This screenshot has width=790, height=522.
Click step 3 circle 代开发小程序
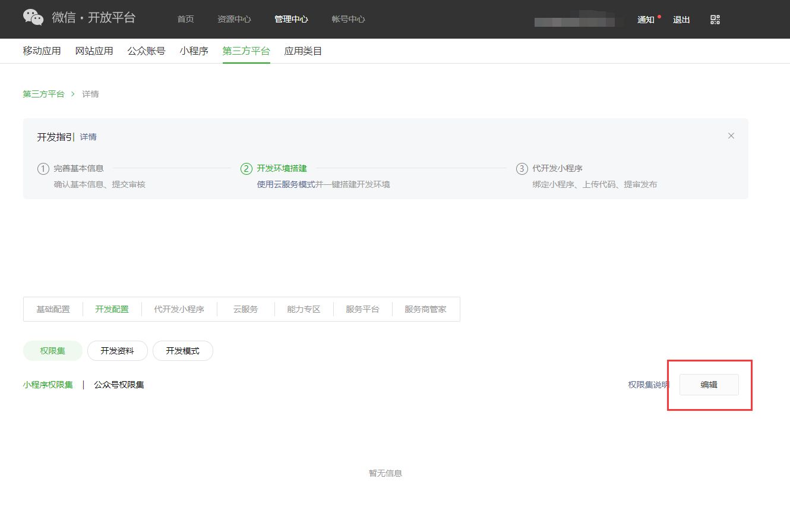[x=522, y=169]
